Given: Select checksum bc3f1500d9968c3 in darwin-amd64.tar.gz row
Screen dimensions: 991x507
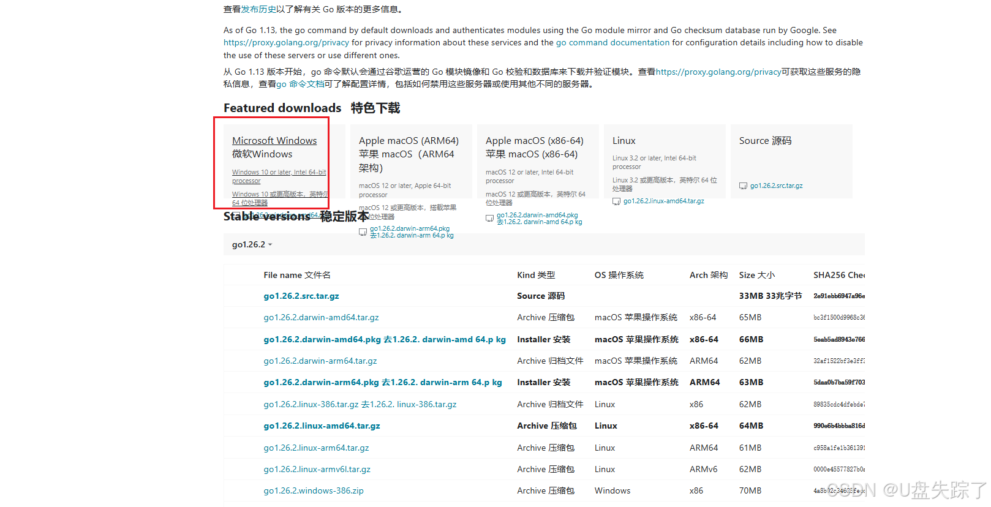Looking at the screenshot, I should tap(839, 317).
